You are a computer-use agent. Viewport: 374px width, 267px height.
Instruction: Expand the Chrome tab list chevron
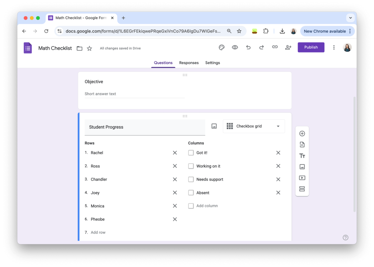tap(350, 17)
